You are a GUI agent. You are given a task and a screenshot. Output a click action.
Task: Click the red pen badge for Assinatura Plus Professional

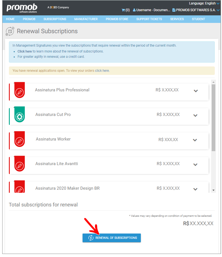tap(20, 90)
